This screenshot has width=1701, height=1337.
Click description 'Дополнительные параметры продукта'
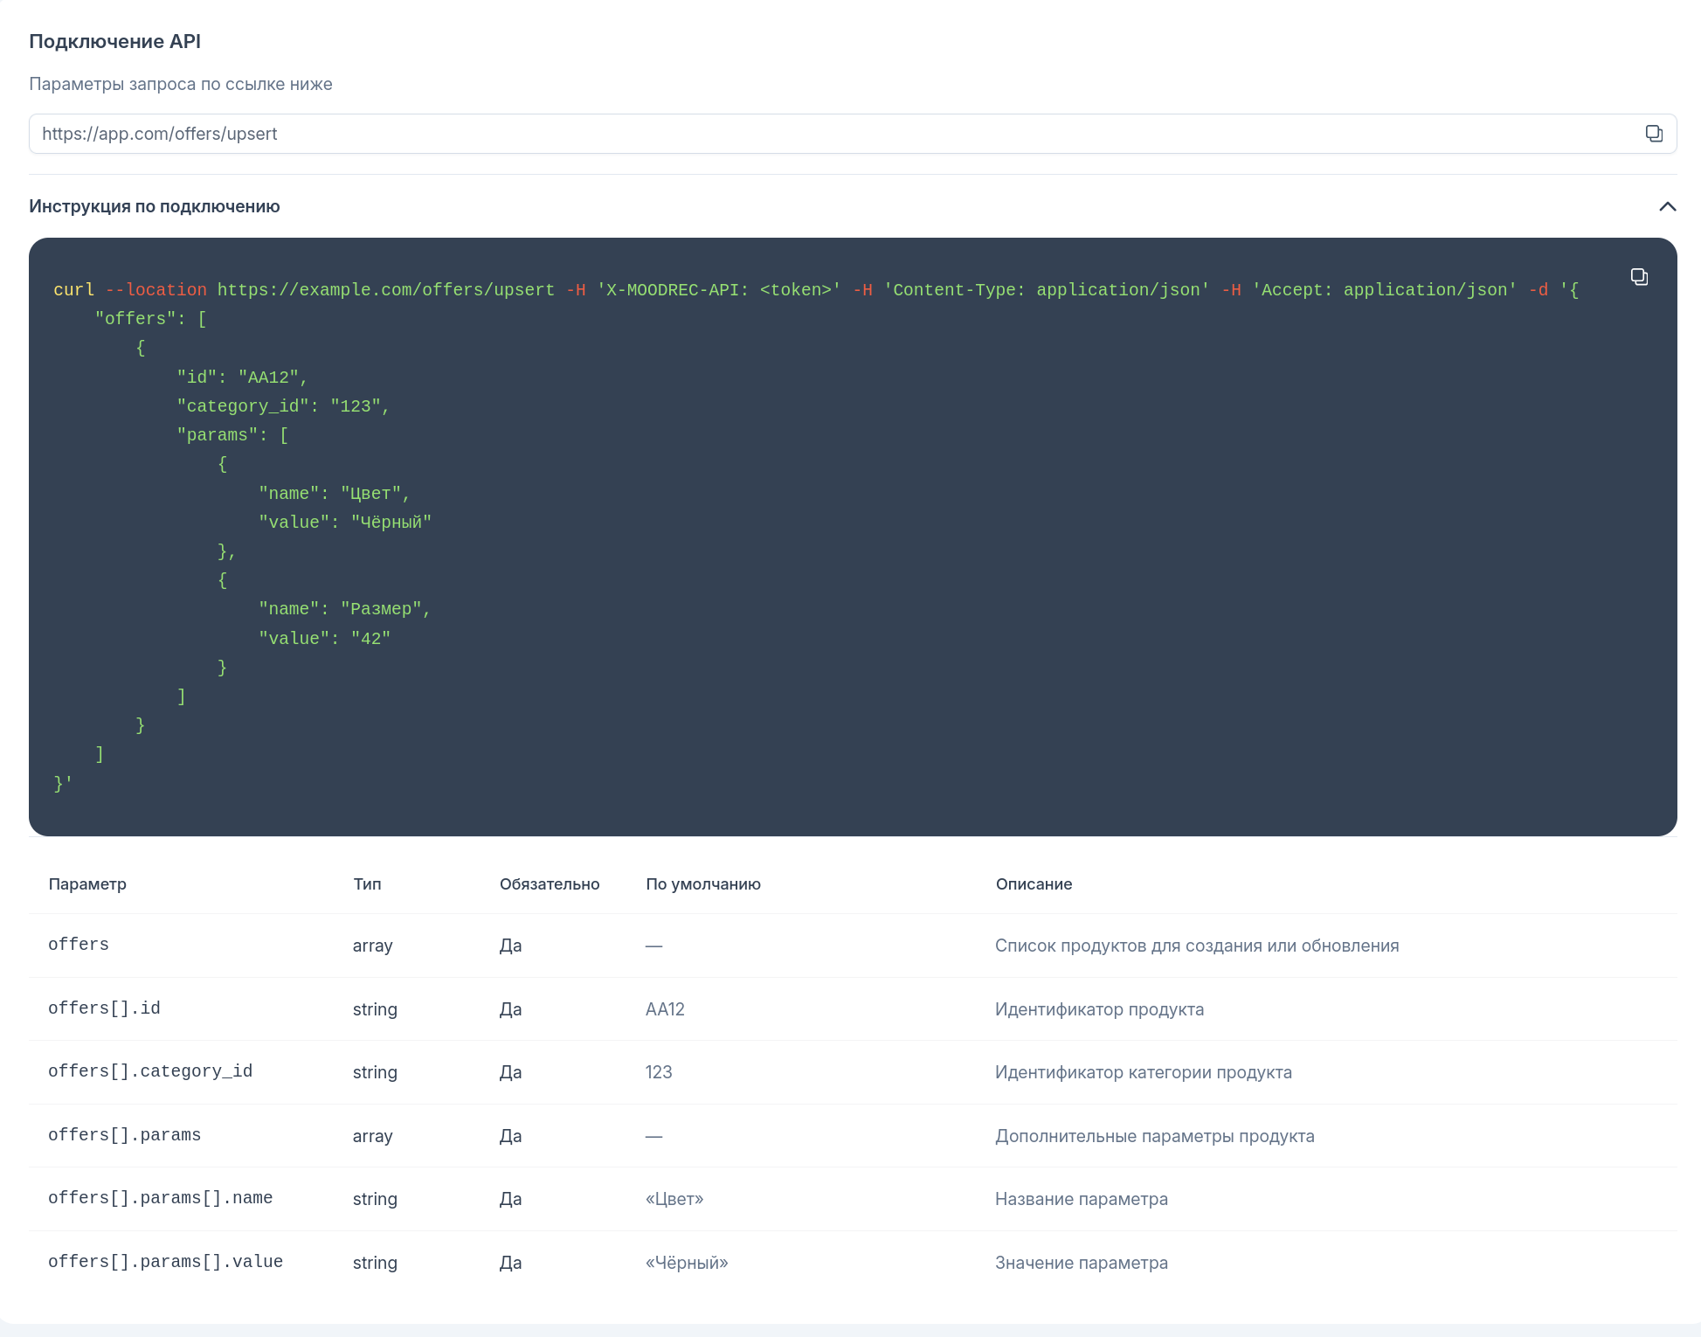[1154, 1136]
